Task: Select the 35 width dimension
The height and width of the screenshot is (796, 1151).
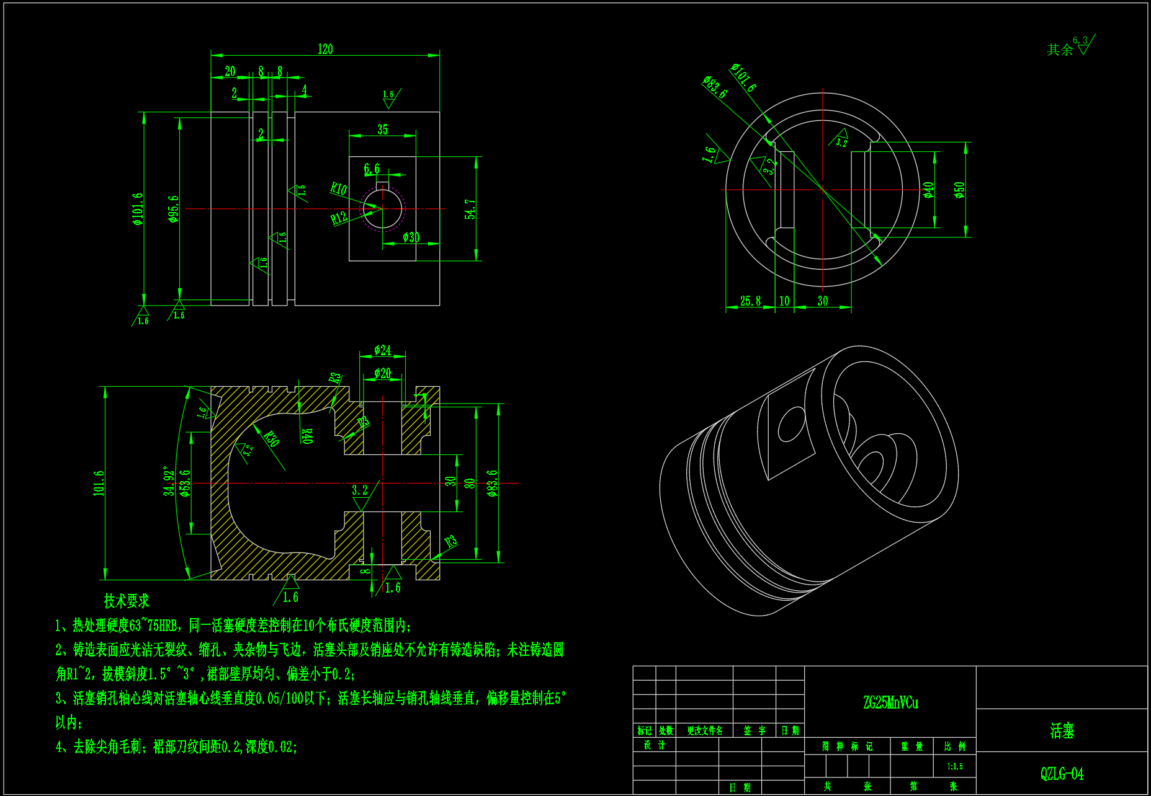Action: tap(382, 129)
